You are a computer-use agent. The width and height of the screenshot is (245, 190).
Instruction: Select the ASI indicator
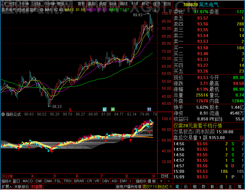pos(115,181)
